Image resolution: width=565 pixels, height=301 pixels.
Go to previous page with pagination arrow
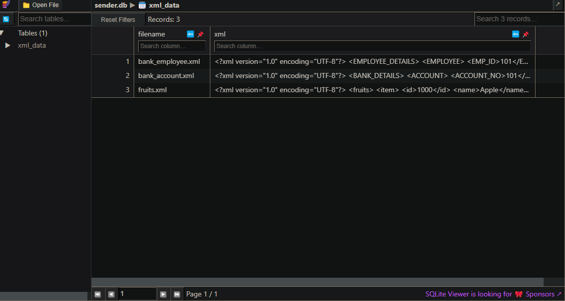[x=111, y=294]
